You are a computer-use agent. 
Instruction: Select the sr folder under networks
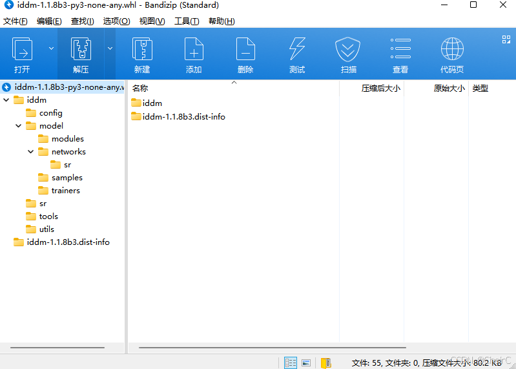pos(61,165)
